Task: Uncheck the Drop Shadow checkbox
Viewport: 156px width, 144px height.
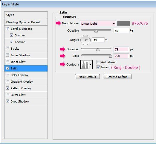Action: [x=8, y=101]
